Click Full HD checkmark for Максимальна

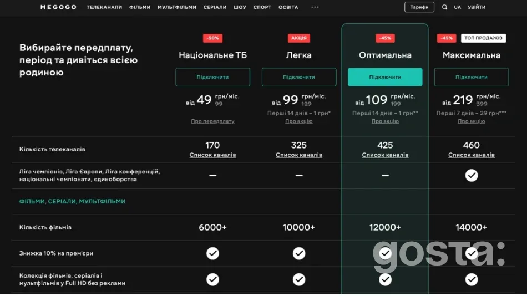(471, 279)
